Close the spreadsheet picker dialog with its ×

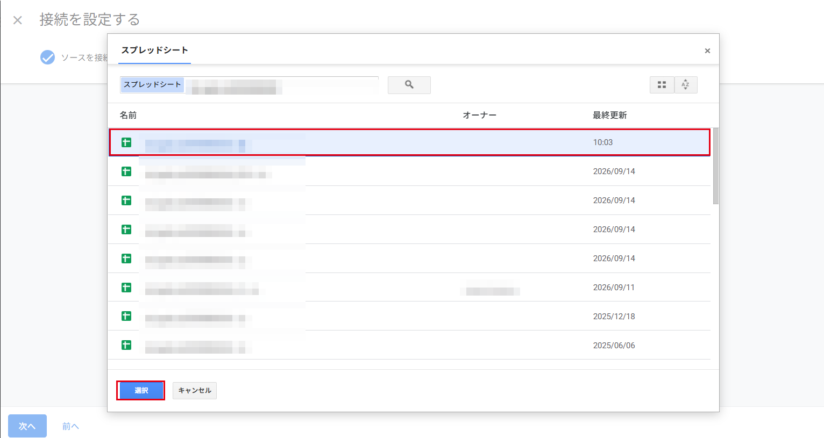(x=707, y=51)
